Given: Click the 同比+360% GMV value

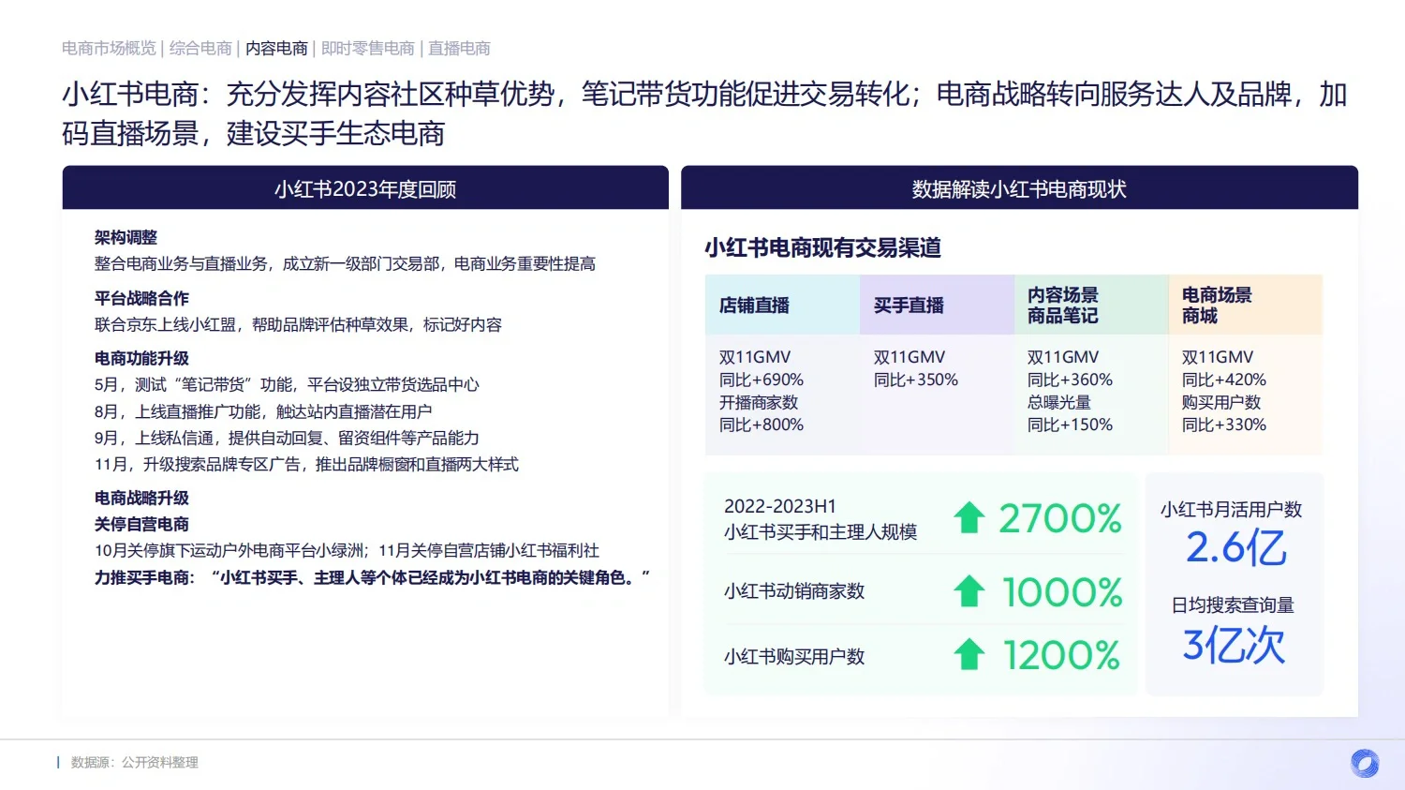Looking at the screenshot, I should click(x=1070, y=380).
